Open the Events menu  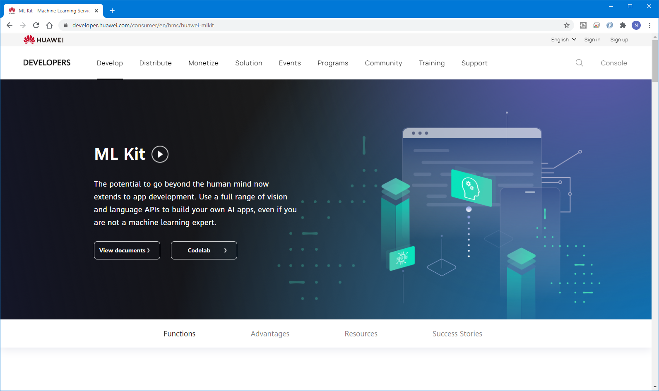[290, 63]
